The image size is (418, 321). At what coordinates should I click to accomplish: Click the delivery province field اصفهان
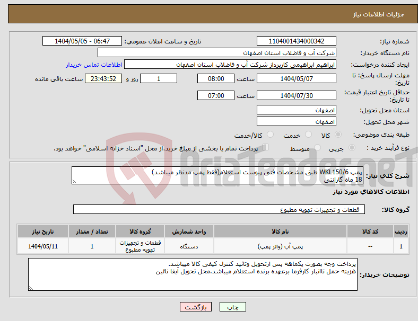[x=296, y=110]
